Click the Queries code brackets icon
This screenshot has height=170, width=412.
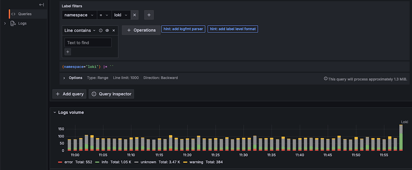click(x=13, y=14)
